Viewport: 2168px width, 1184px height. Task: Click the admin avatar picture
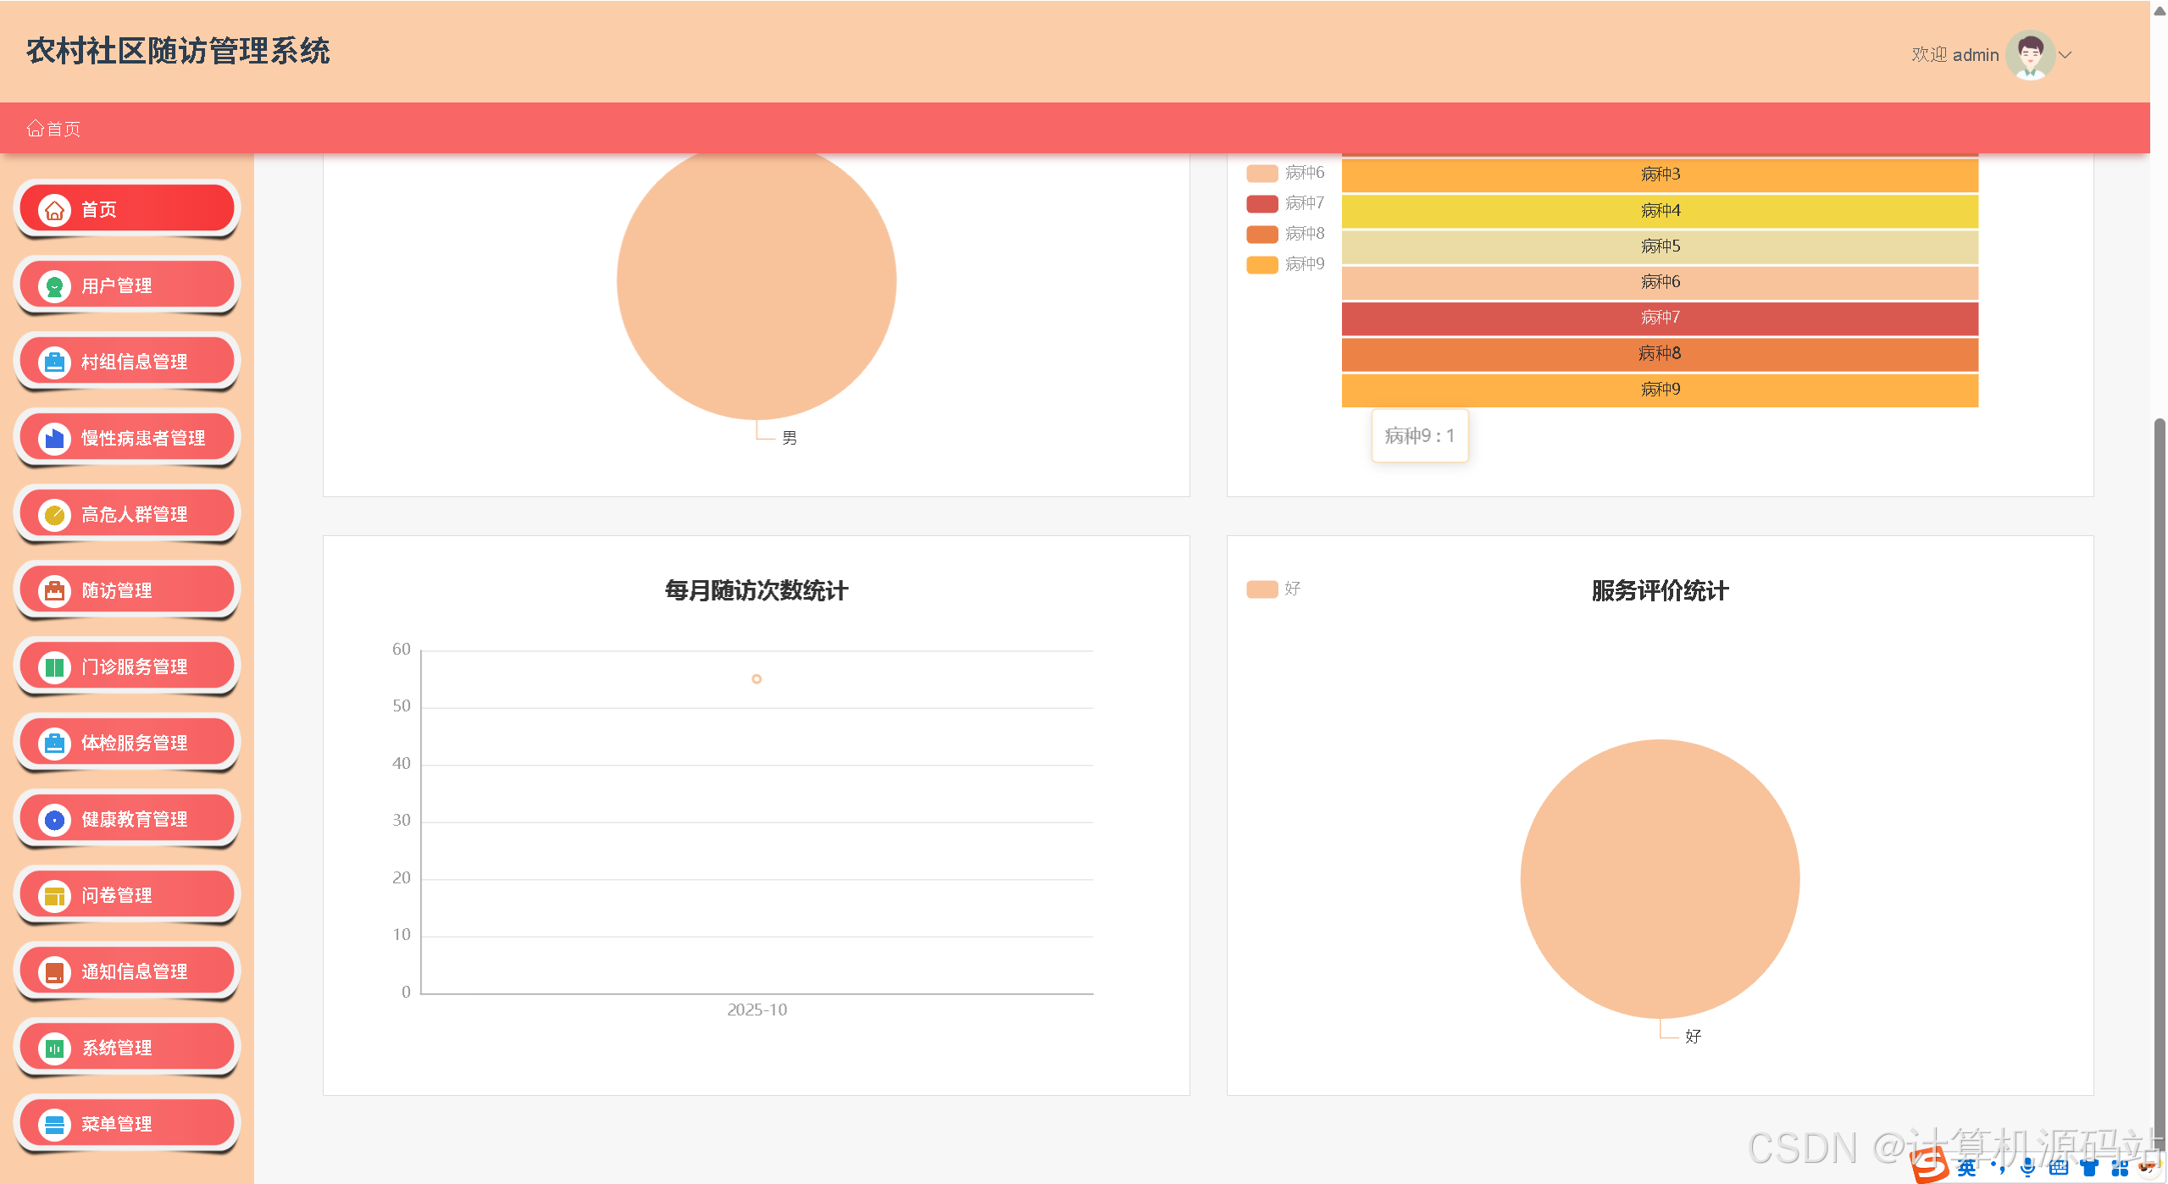(2030, 55)
